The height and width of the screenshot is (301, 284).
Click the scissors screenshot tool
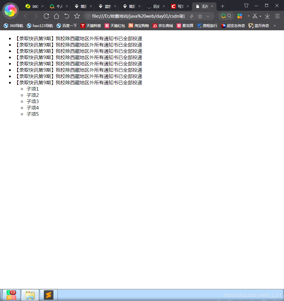[x=255, y=16]
